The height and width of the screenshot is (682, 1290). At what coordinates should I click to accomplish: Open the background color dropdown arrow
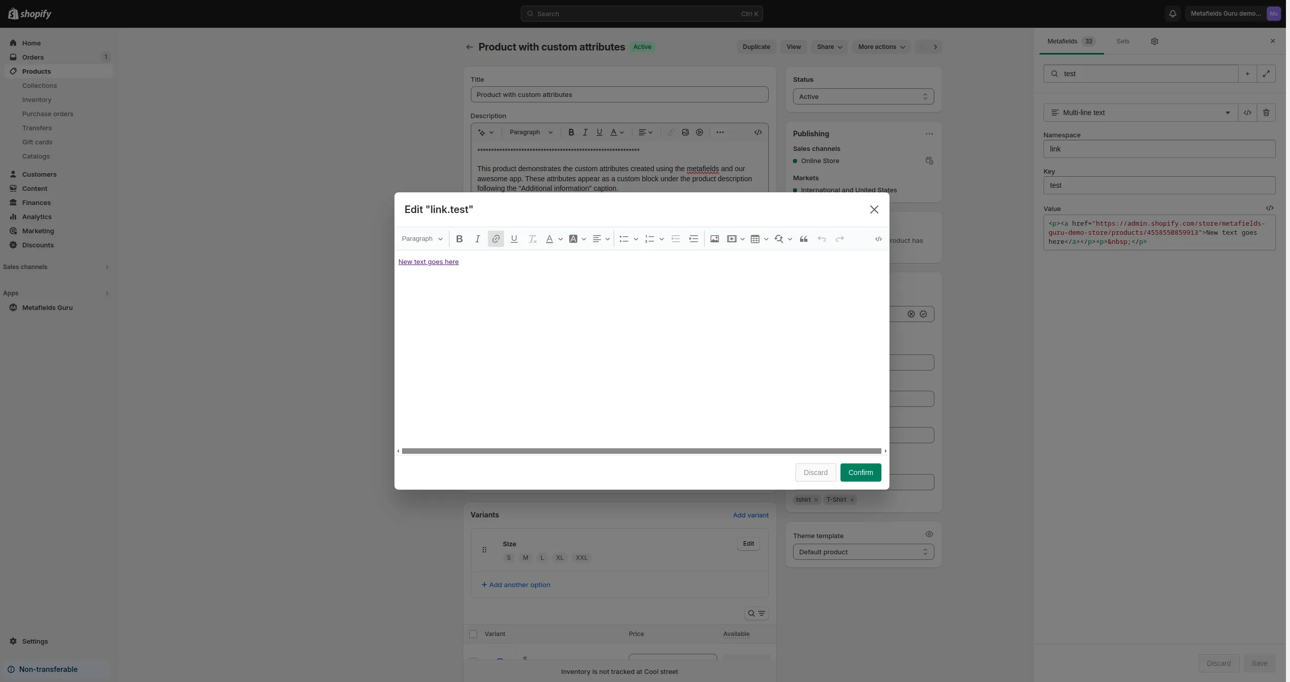click(584, 239)
